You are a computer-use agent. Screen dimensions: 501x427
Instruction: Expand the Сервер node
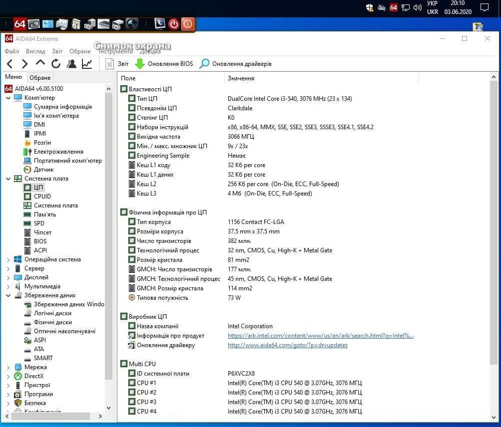click(8, 269)
